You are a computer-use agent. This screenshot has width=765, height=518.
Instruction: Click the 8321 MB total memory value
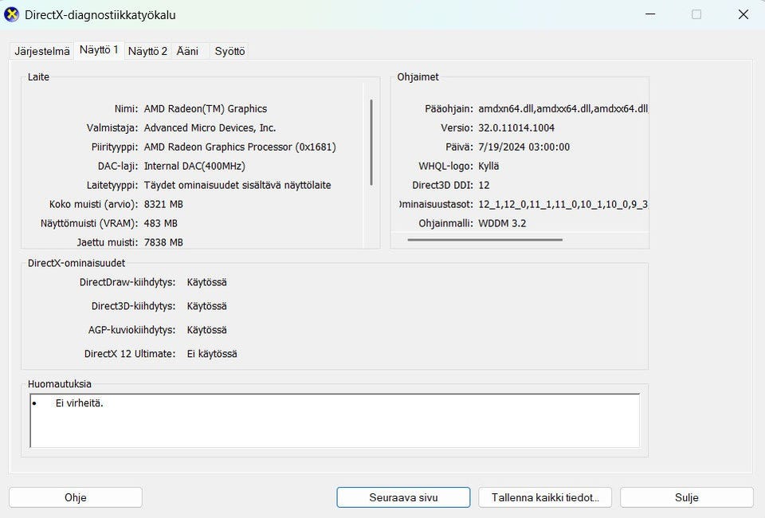click(163, 204)
